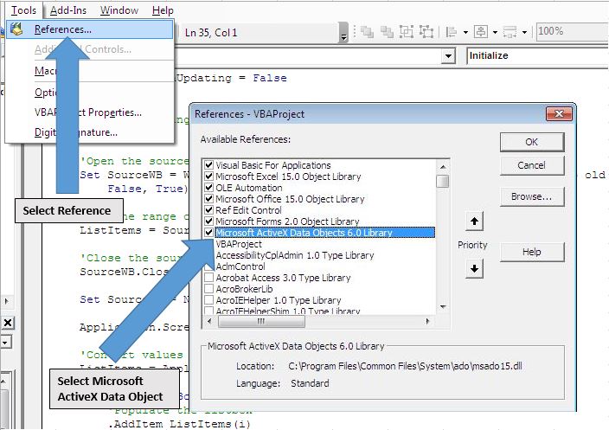The width and height of the screenshot is (609, 430).
Task: Click the small right arrow in left pane
Action: click(x=6, y=301)
